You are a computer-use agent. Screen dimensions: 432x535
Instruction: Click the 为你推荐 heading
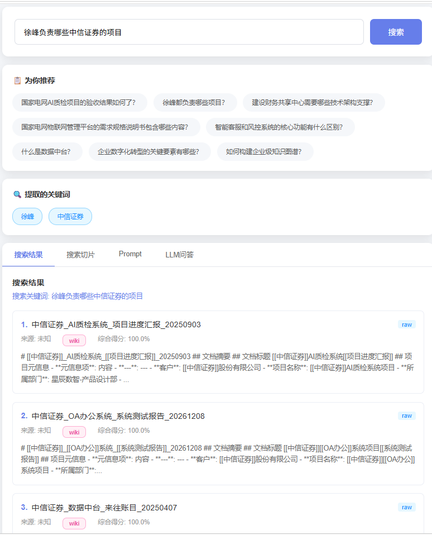coord(40,80)
